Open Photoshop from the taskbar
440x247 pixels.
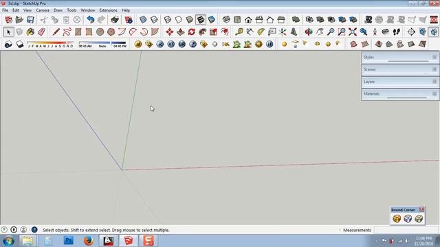(x=69, y=241)
